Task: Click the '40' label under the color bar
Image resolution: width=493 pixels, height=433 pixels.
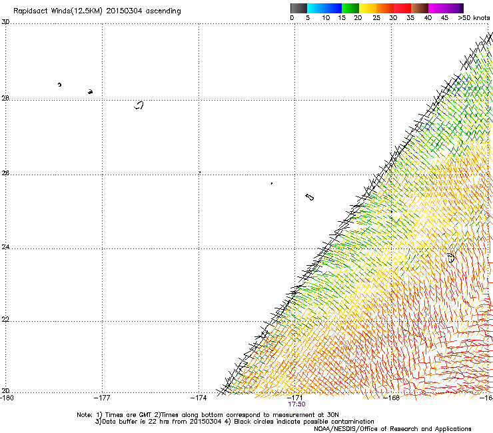Action: (428, 18)
